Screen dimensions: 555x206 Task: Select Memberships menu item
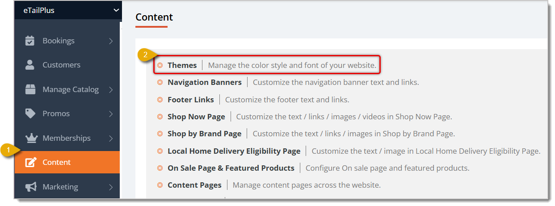(67, 138)
